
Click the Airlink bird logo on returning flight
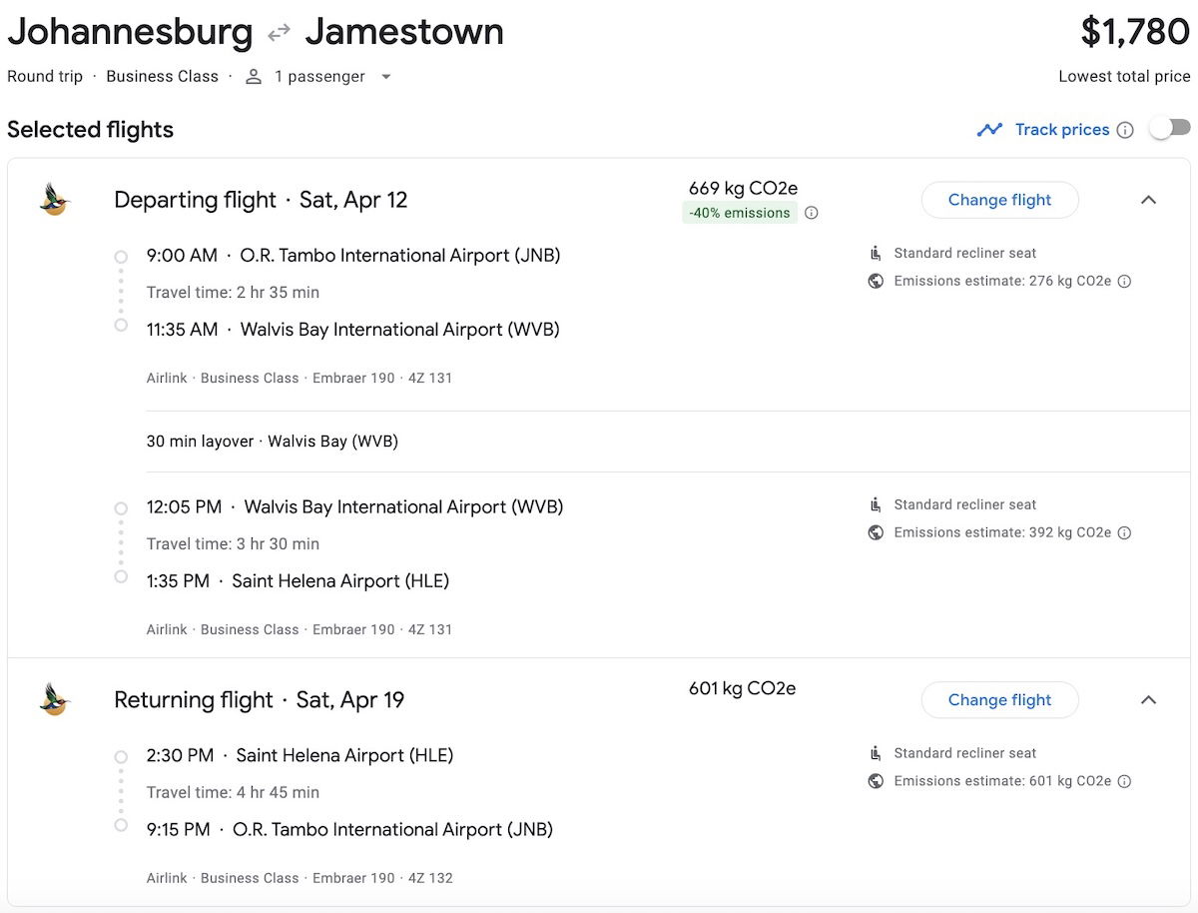point(55,698)
